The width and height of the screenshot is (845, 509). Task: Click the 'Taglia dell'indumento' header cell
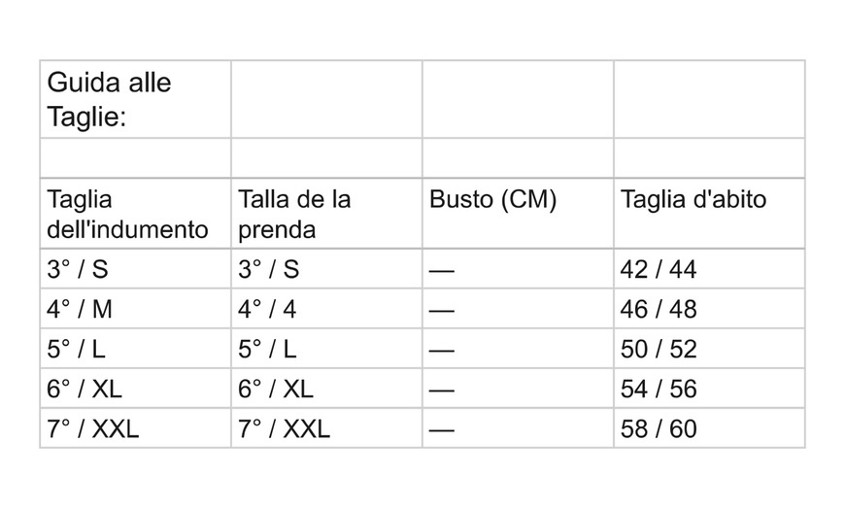pyautogui.click(x=136, y=214)
